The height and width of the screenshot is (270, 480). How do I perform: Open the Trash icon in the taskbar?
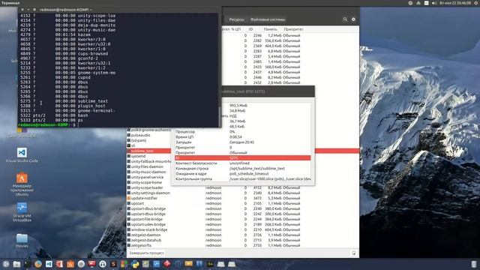(x=474, y=264)
